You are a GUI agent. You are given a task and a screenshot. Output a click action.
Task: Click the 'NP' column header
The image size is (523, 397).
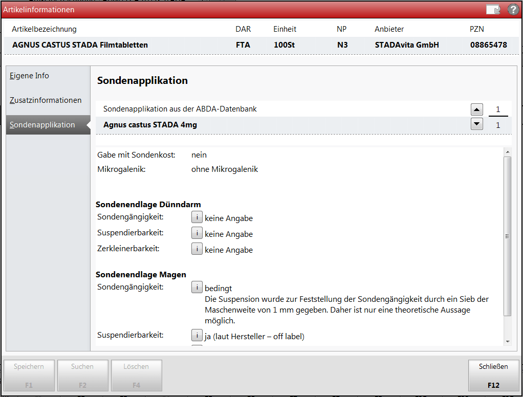tap(341, 29)
